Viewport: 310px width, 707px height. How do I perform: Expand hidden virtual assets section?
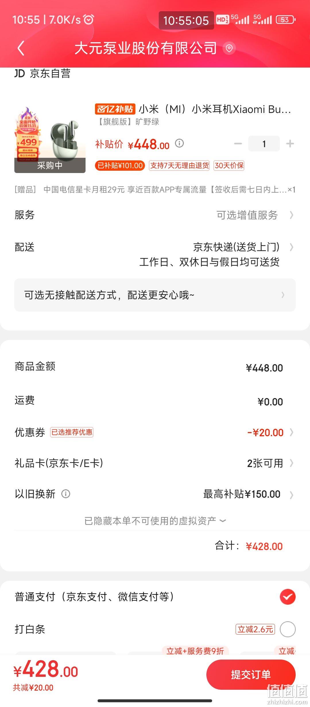tap(155, 520)
